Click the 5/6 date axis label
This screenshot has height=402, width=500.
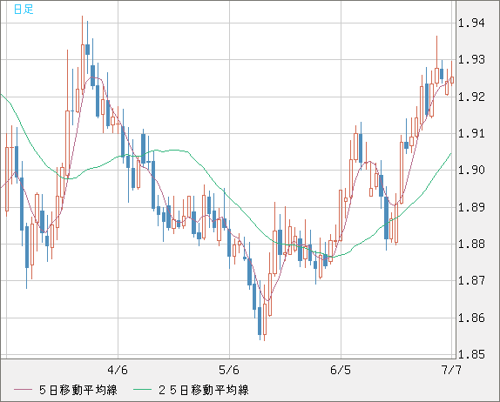tap(229, 370)
